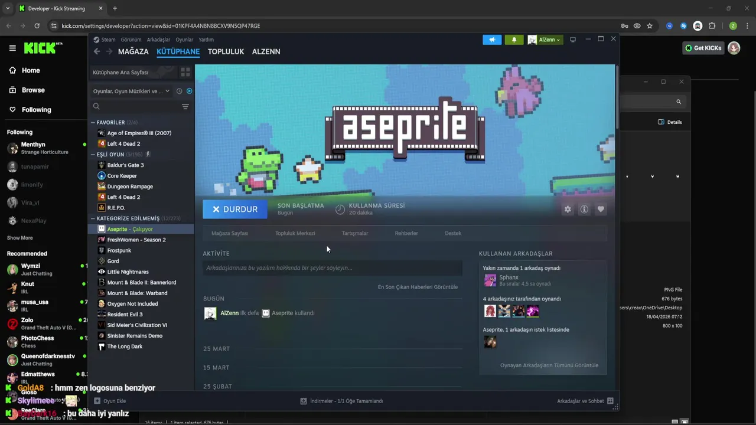The image size is (756, 425).
Task: Open new browser tab plus button
Action: point(115,8)
